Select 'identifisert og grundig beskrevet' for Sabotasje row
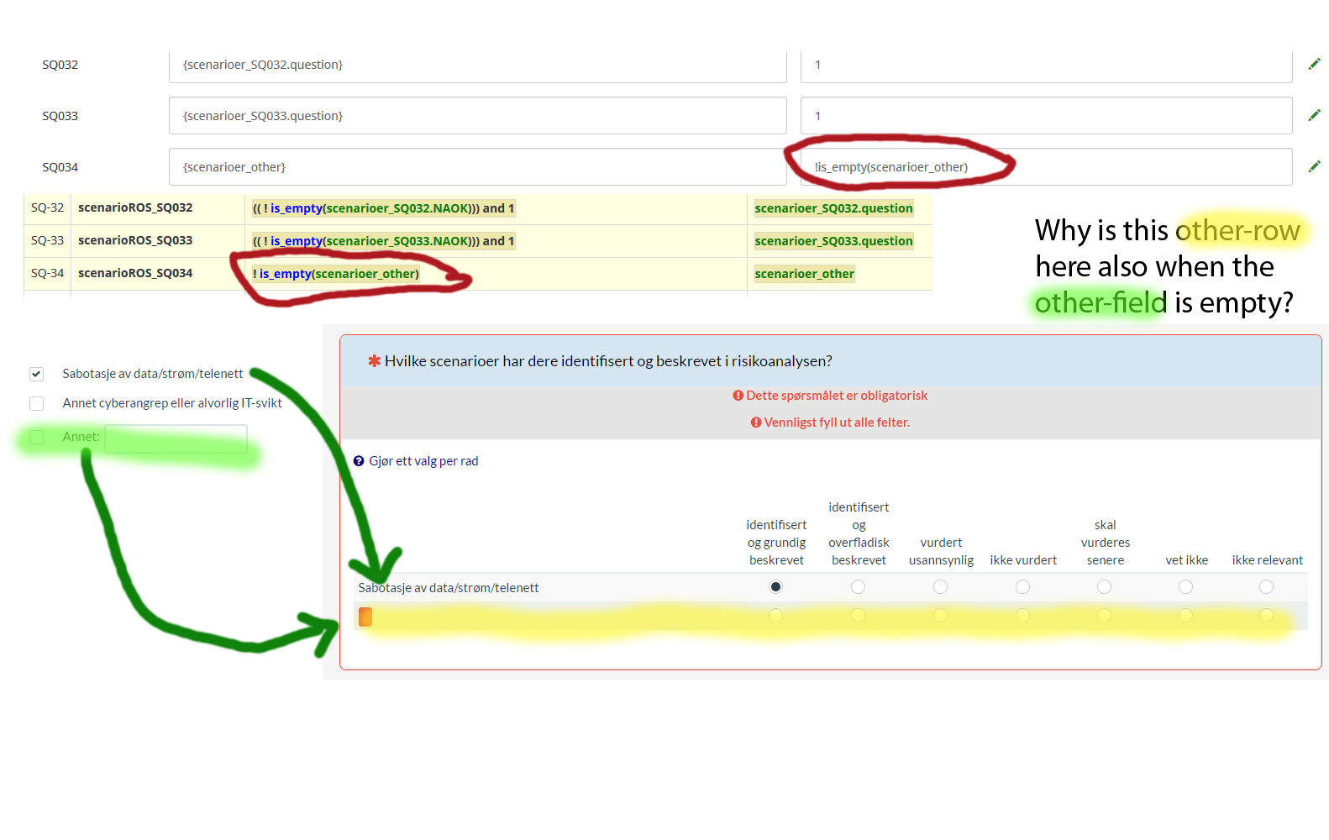This screenshot has width=1329, height=840. point(775,587)
